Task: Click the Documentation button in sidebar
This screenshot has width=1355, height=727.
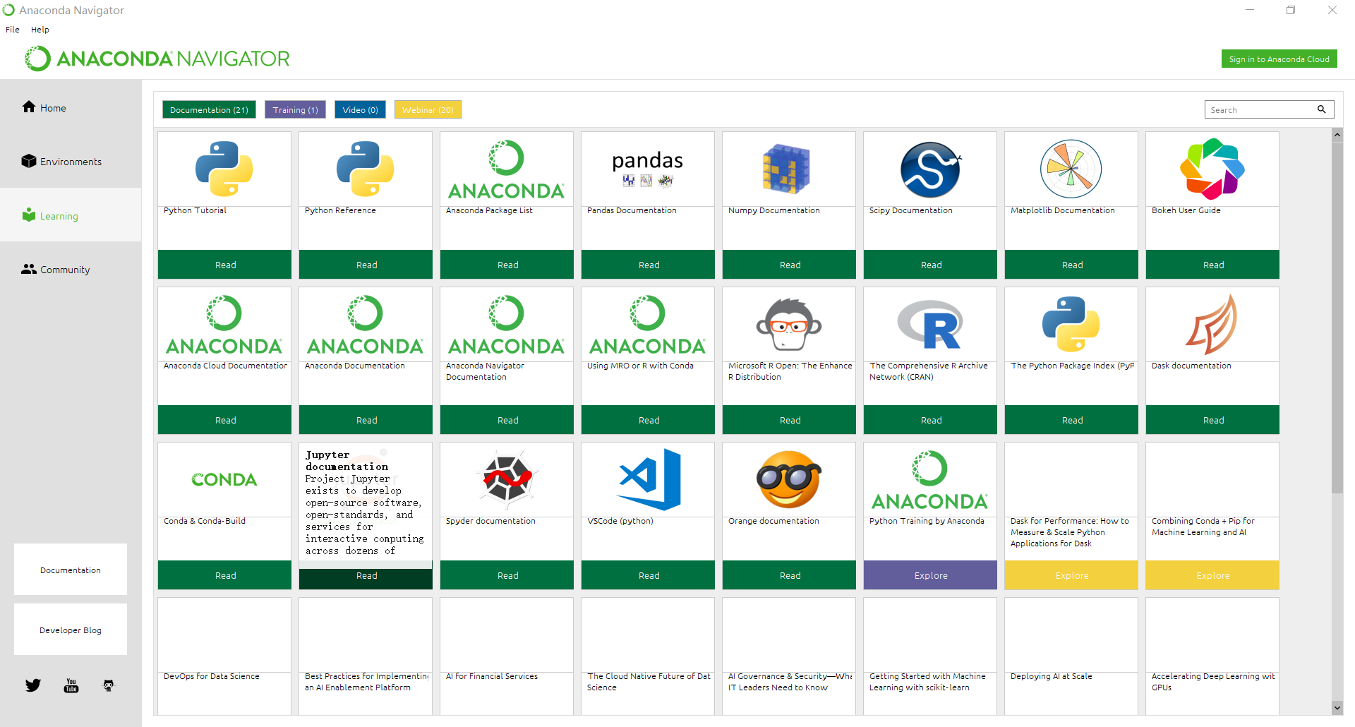Action: pyautogui.click(x=71, y=570)
